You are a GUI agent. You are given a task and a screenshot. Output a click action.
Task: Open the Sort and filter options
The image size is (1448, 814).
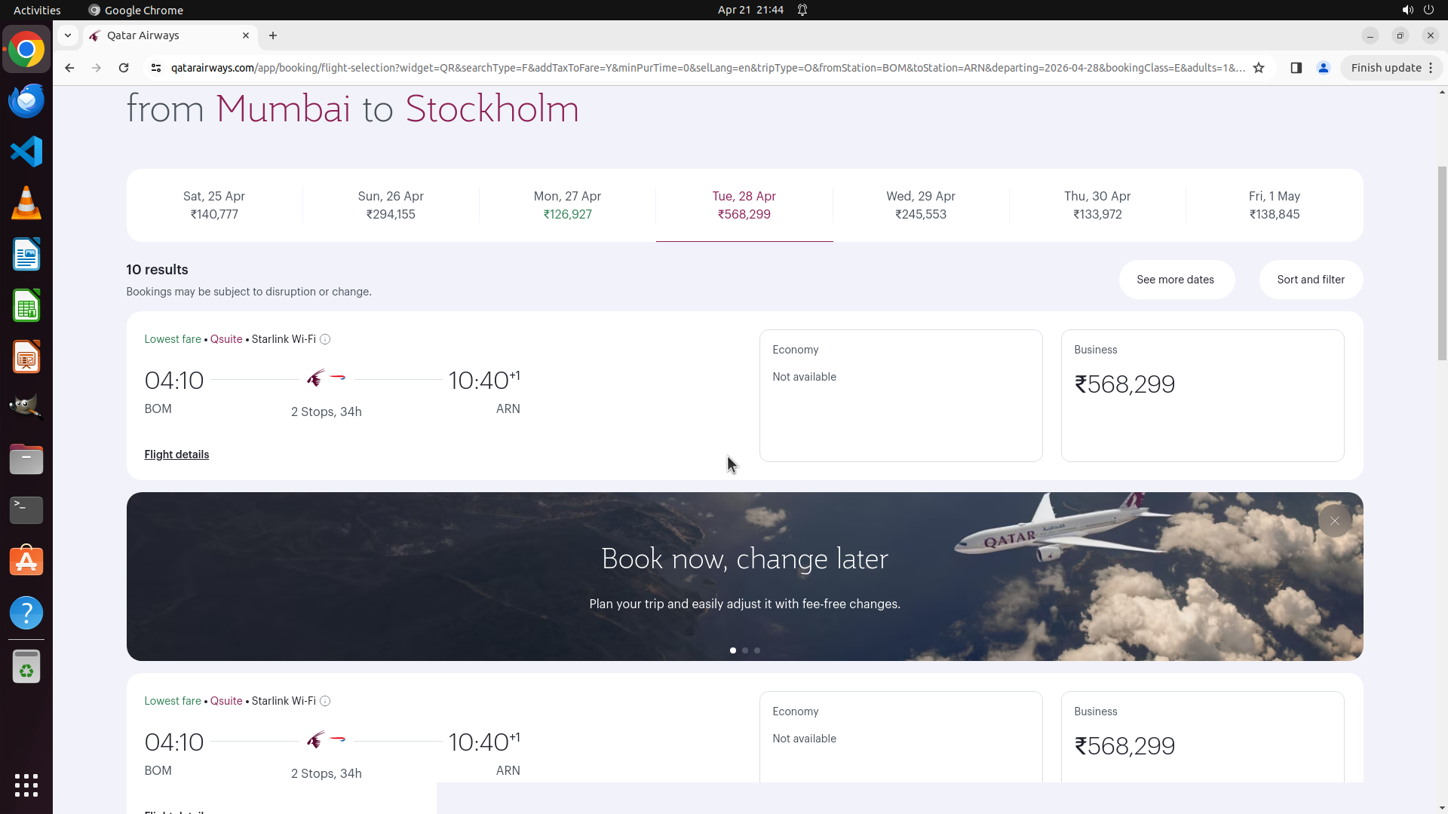point(1310,280)
